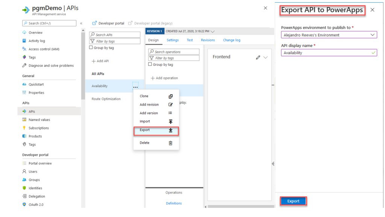
Task: Select the REVISION 1 badge
Action: (155, 31)
